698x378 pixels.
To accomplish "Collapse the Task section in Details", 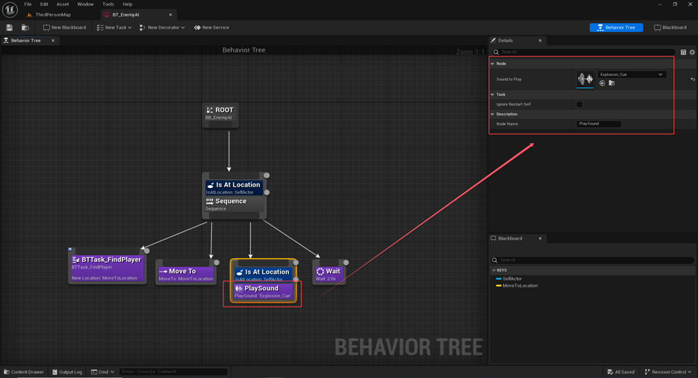I will click(492, 95).
